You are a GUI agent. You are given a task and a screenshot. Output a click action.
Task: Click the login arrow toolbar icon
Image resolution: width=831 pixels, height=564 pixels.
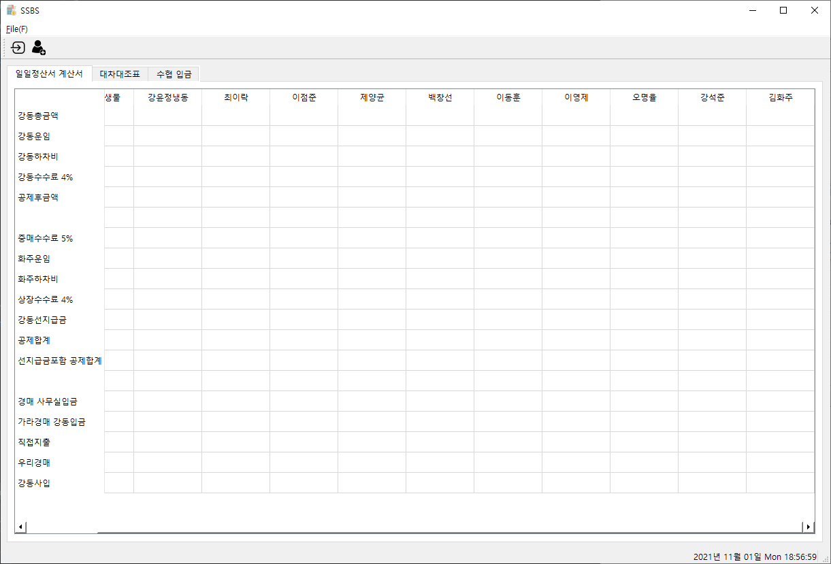tap(18, 48)
